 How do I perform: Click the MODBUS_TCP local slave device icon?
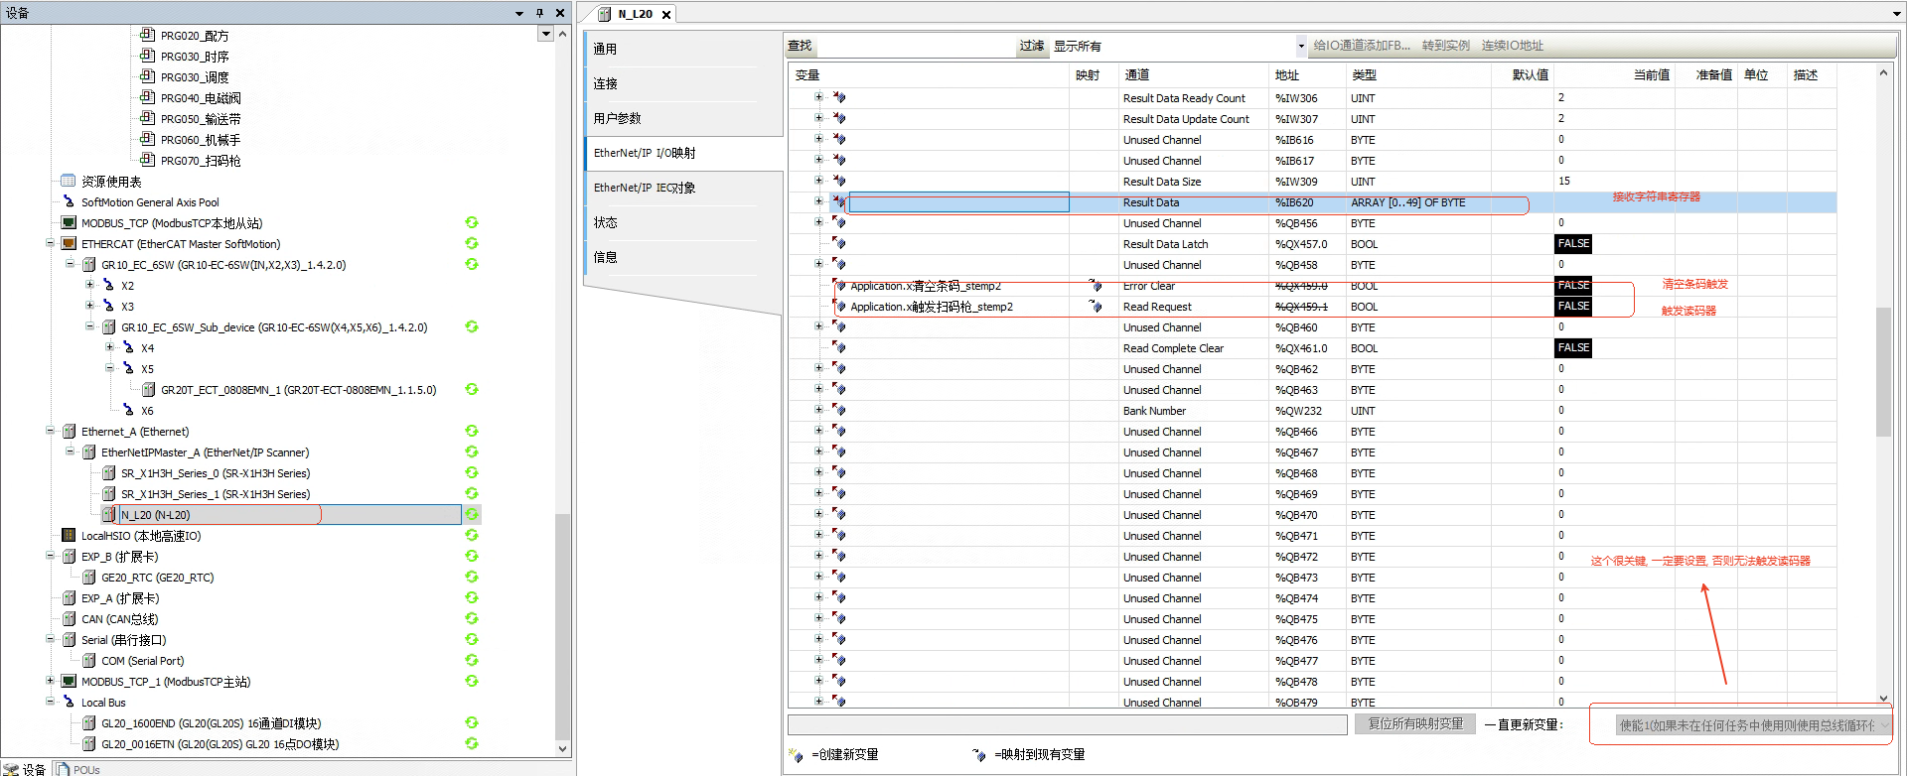pos(69,222)
